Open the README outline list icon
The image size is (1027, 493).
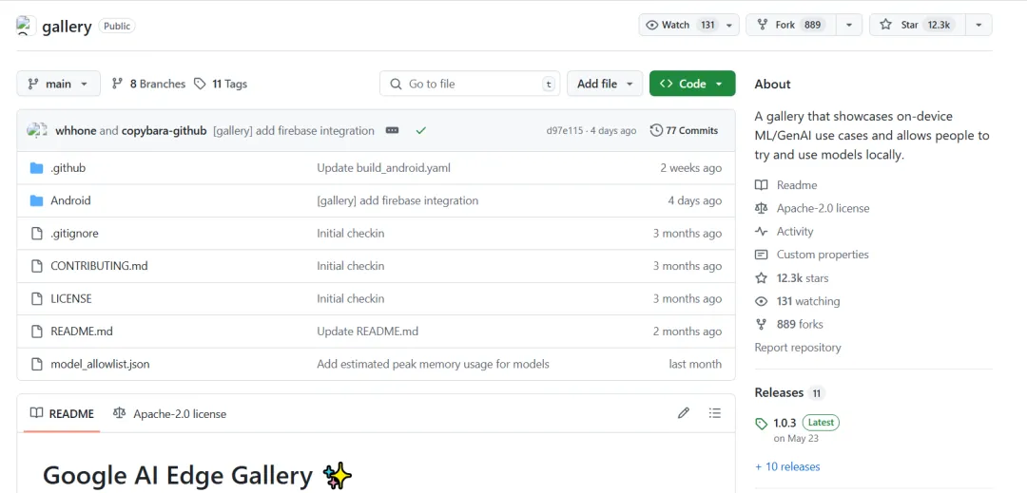tap(714, 413)
